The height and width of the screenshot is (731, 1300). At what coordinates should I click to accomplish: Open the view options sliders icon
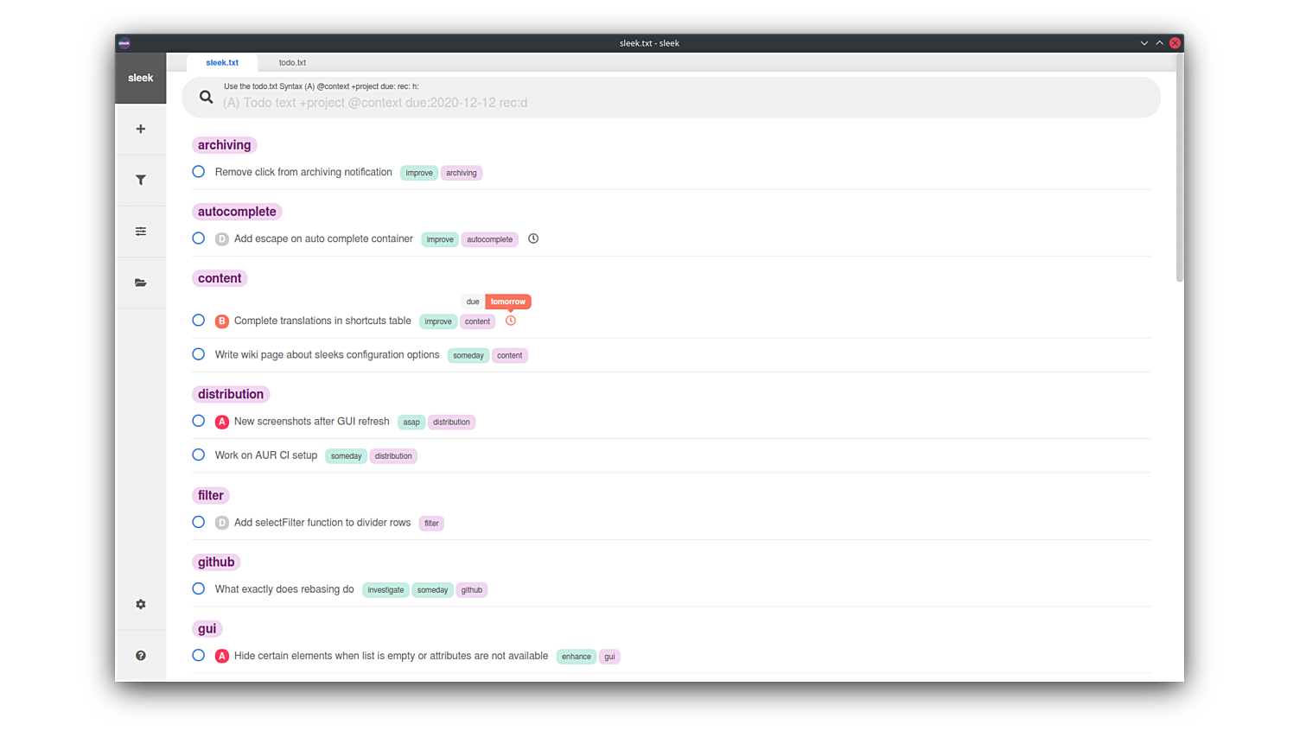point(140,232)
